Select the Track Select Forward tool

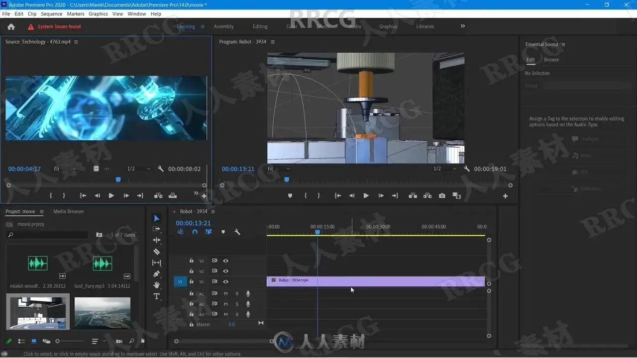pos(156,229)
